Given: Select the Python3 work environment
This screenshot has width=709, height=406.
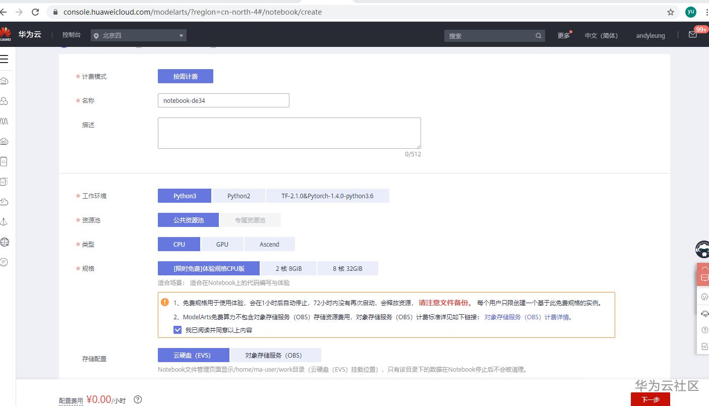Looking at the screenshot, I should (185, 196).
